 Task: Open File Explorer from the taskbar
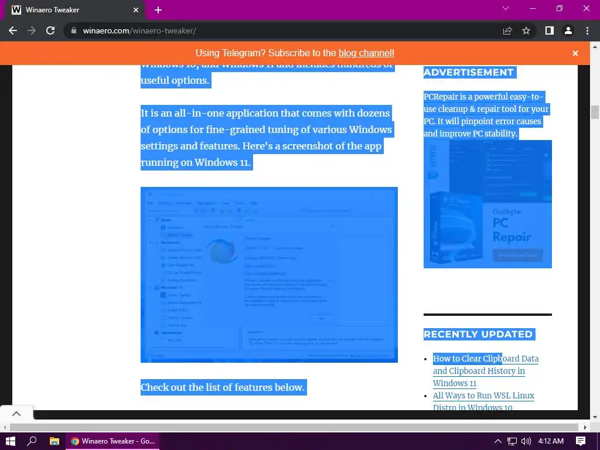(x=54, y=441)
